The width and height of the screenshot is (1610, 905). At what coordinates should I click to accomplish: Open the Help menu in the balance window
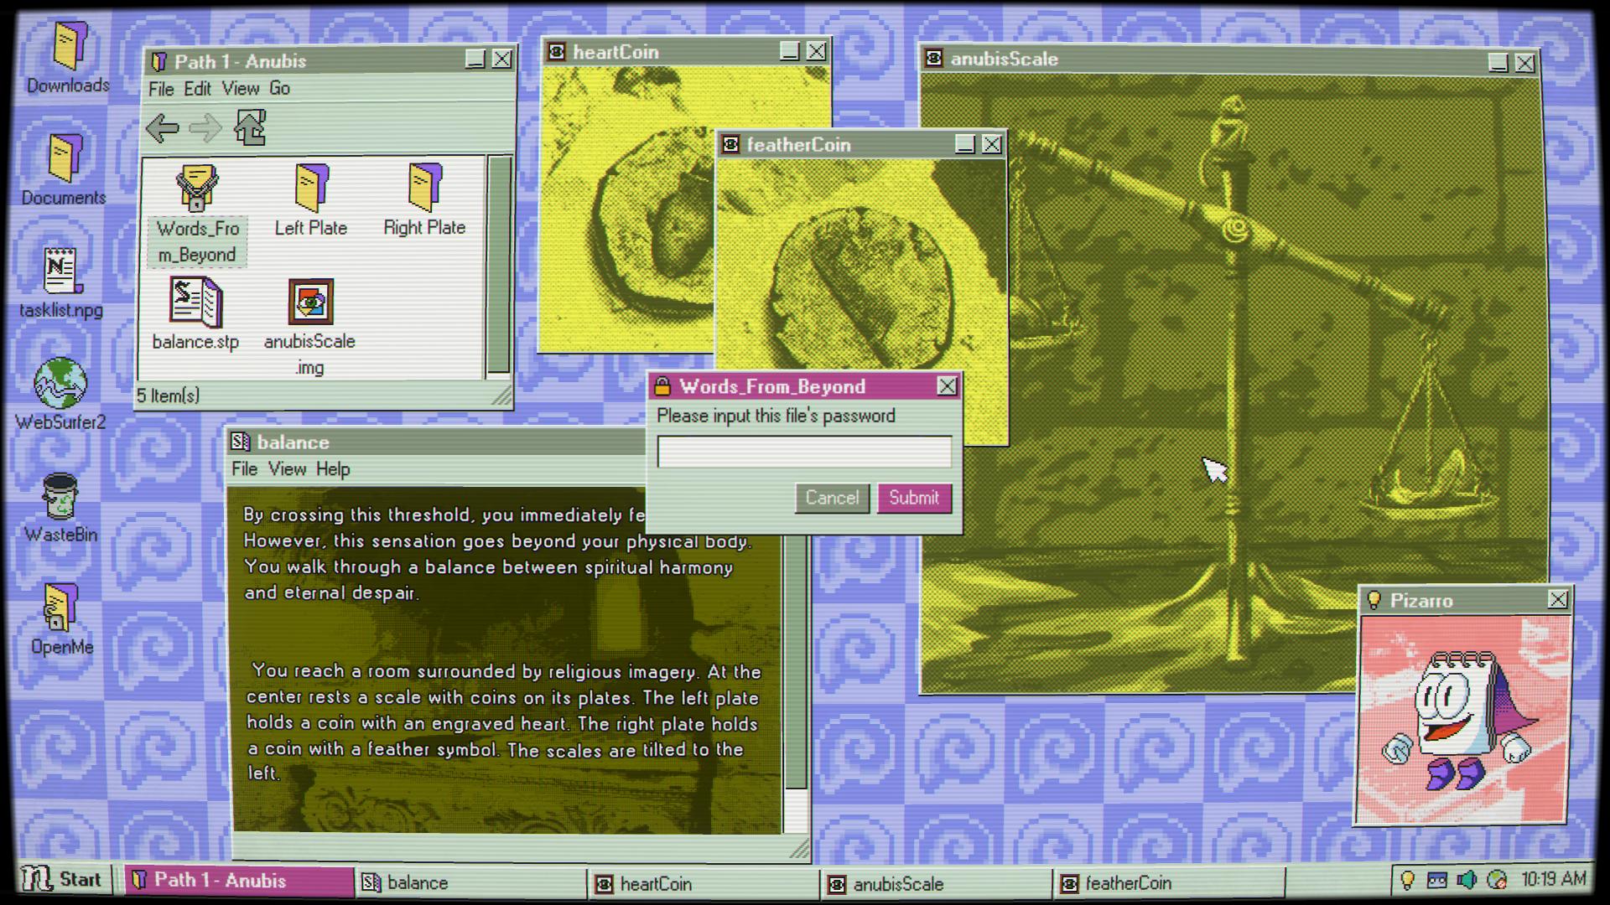click(335, 469)
